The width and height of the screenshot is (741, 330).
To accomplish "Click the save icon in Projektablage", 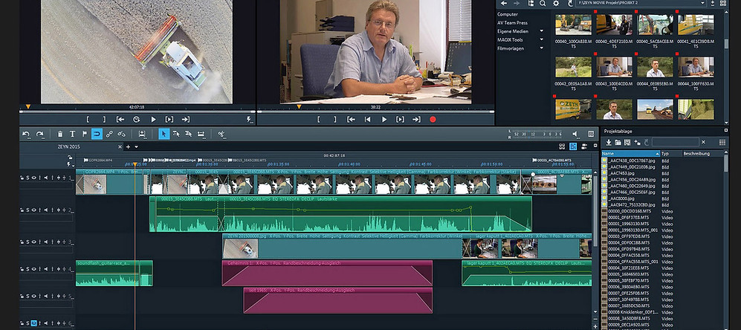I will 627,142.
